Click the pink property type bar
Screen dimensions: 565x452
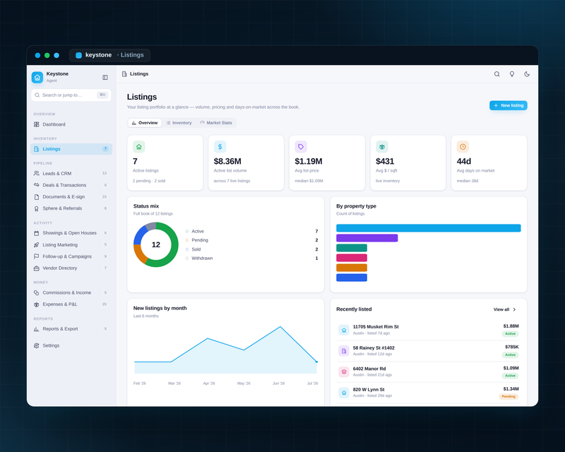point(352,258)
